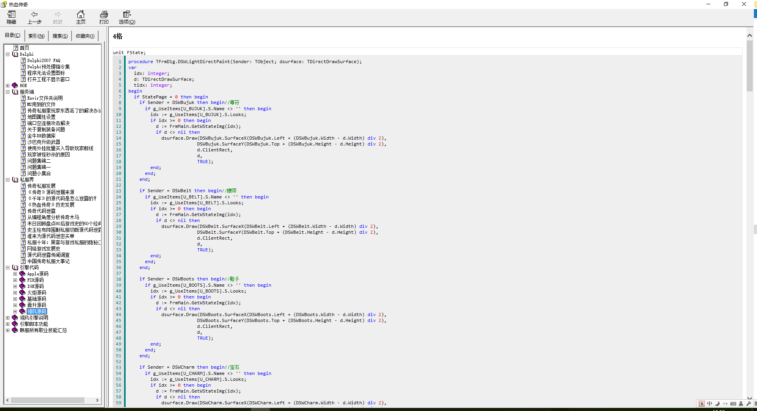Expand the Apple源码 tree node
Viewport: 757px width, 411px height.
(x=15, y=274)
